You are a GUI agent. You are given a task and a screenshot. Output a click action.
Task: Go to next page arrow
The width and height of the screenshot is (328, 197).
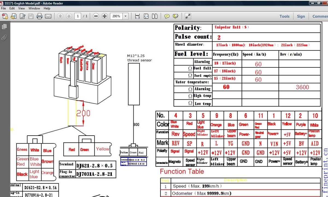[x=69, y=16]
